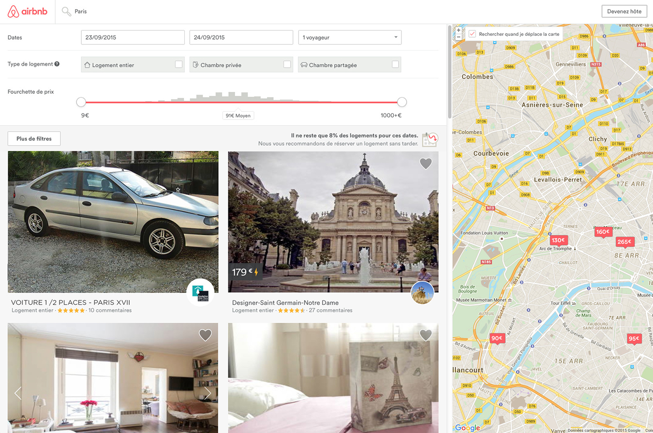Select the 90€ map price marker
This screenshot has height=433, width=653.
497,339
